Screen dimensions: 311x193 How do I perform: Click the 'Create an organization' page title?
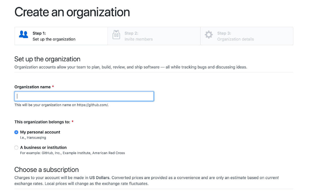tap(72, 12)
